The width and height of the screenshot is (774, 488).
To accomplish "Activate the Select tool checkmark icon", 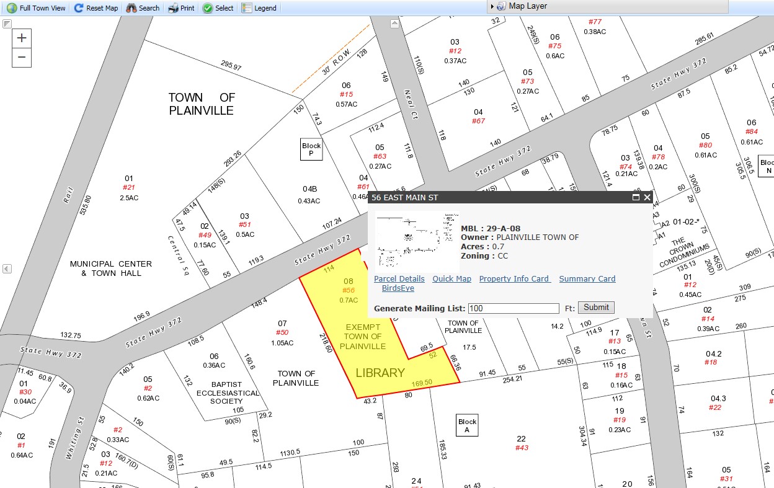I will (x=208, y=8).
